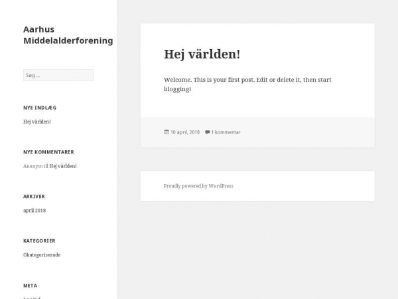Click the Meta widget heading
Viewport: 398px width, 299px height.
(x=31, y=286)
